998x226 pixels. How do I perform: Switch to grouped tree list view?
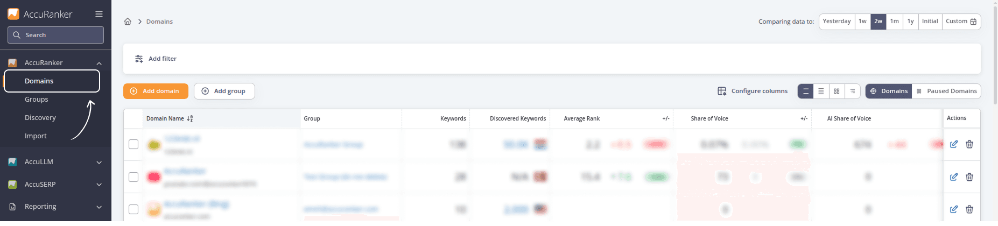[852, 91]
